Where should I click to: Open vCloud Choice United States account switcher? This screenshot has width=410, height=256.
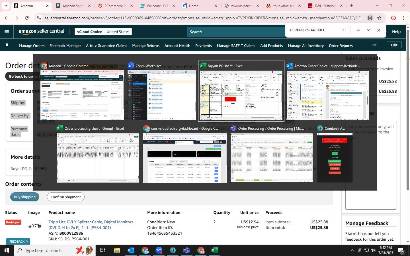tap(103, 32)
